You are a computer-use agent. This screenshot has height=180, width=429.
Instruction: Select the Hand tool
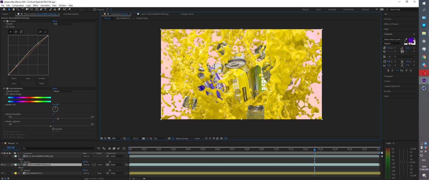point(13,9)
